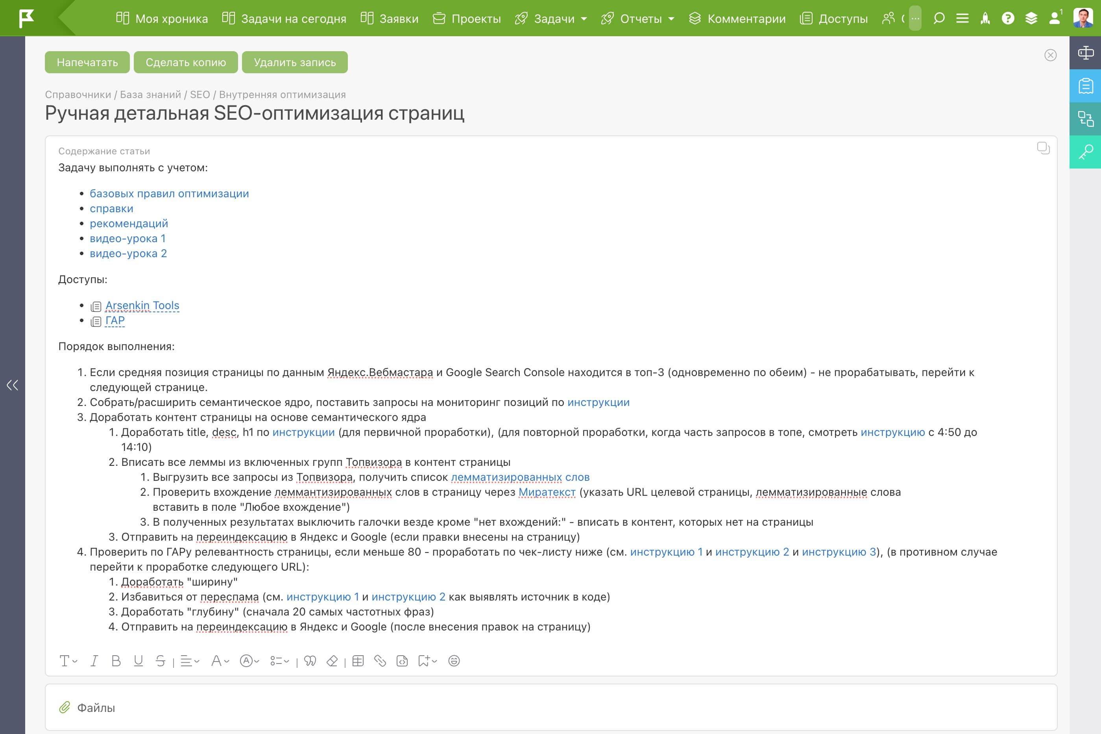Open the Arsenkin Tools link
The width and height of the screenshot is (1101, 734).
click(x=142, y=305)
